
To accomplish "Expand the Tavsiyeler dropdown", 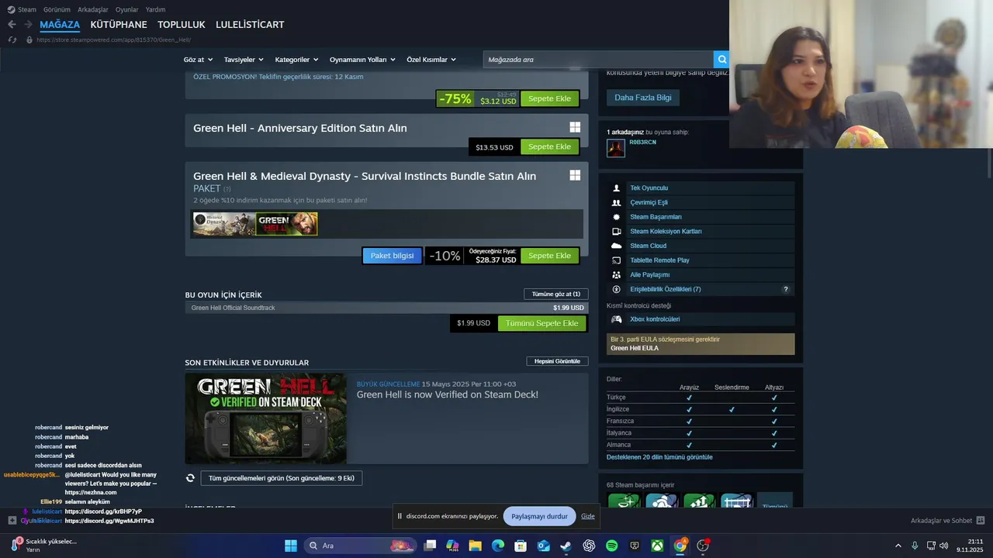I will coord(244,60).
